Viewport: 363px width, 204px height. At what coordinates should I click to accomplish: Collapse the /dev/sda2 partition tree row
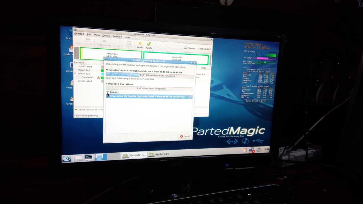pos(75,73)
